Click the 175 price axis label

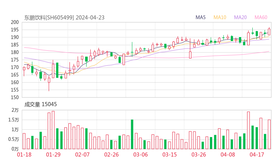click(15, 60)
